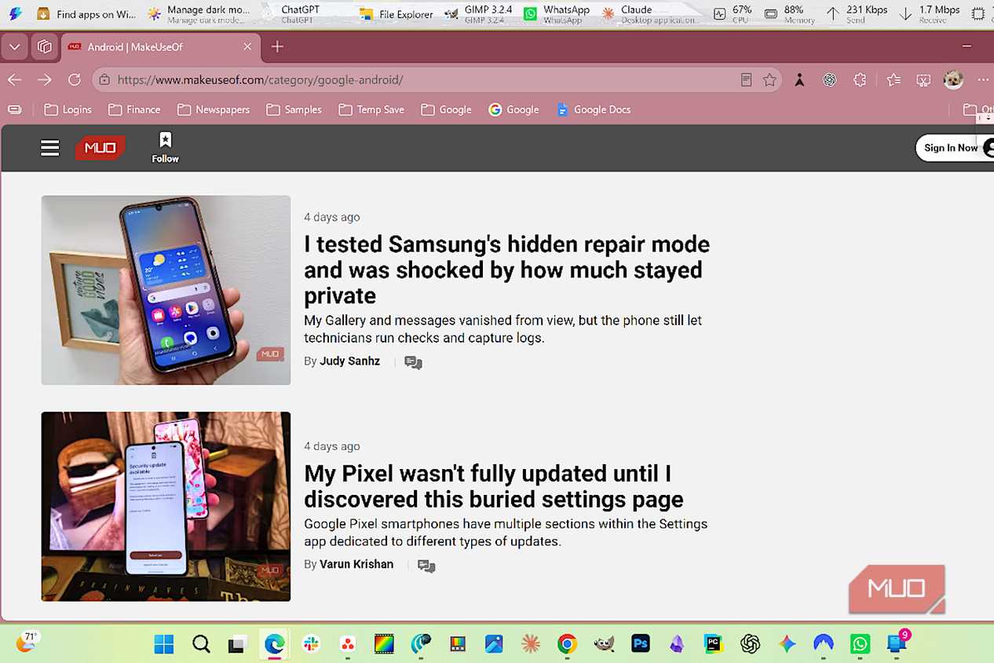Open Photoshop from the taskbar
Image resolution: width=994 pixels, height=663 pixels.
[640, 644]
